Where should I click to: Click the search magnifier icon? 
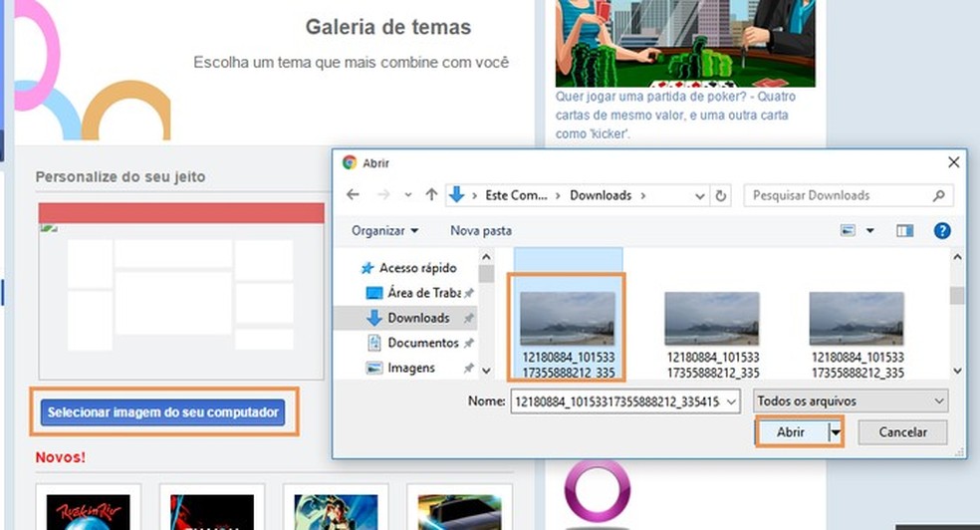click(x=939, y=195)
